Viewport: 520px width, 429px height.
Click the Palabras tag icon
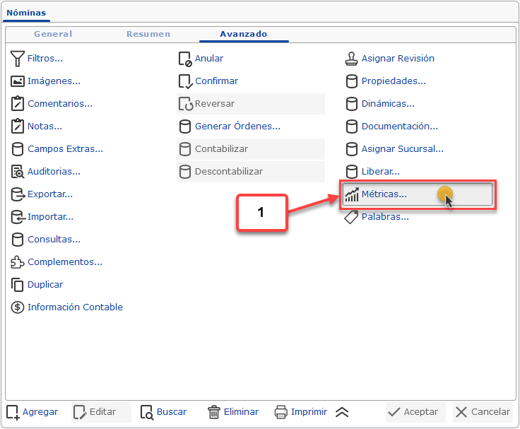(x=351, y=217)
